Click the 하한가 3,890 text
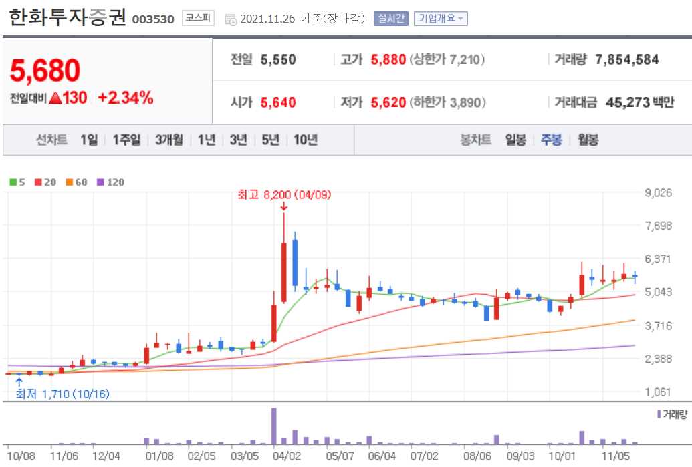The width and height of the screenshot is (692, 467). pos(447,102)
